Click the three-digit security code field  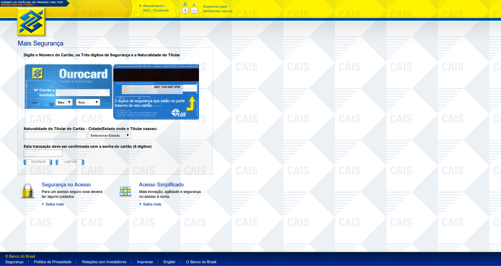(190, 88)
